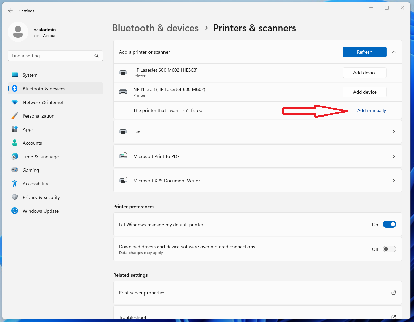Click the Accounts person icon

click(15, 143)
